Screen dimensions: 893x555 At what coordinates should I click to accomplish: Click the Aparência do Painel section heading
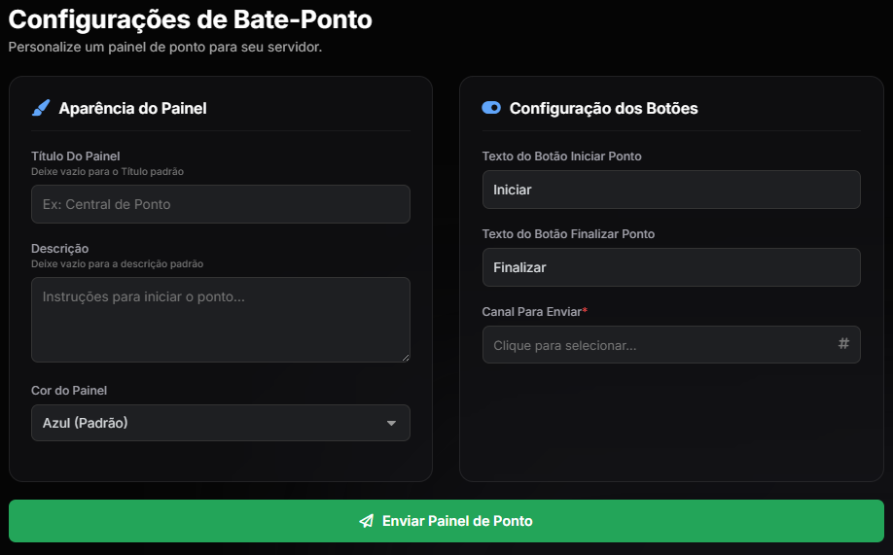click(x=132, y=108)
